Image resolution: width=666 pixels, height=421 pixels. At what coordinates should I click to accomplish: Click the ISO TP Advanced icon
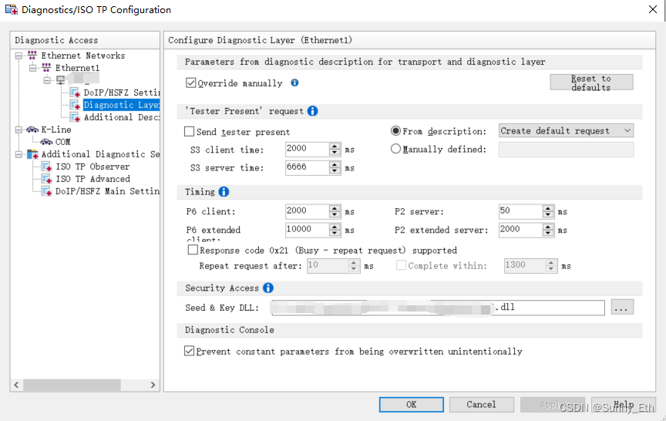click(47, 178)
